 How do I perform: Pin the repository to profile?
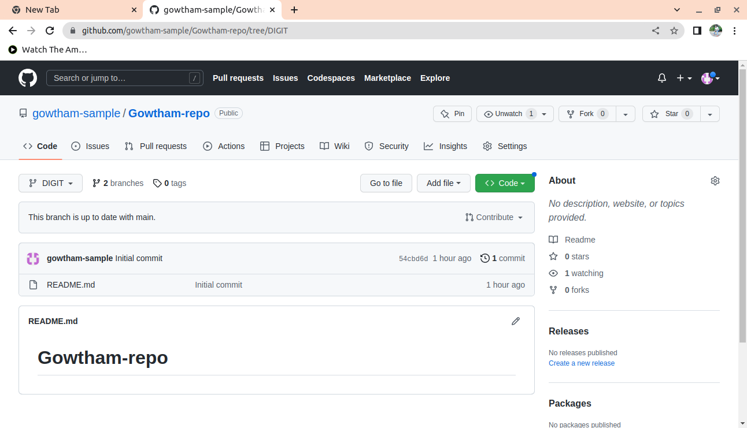click(x=452, y=114)
